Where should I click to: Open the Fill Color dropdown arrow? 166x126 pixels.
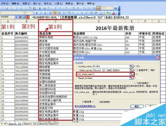point(110,13)
